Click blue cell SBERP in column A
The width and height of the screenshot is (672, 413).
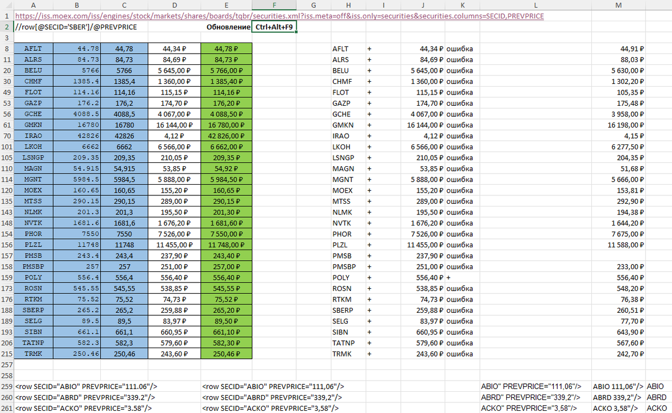pyautogui.click(x=34, y=311)
